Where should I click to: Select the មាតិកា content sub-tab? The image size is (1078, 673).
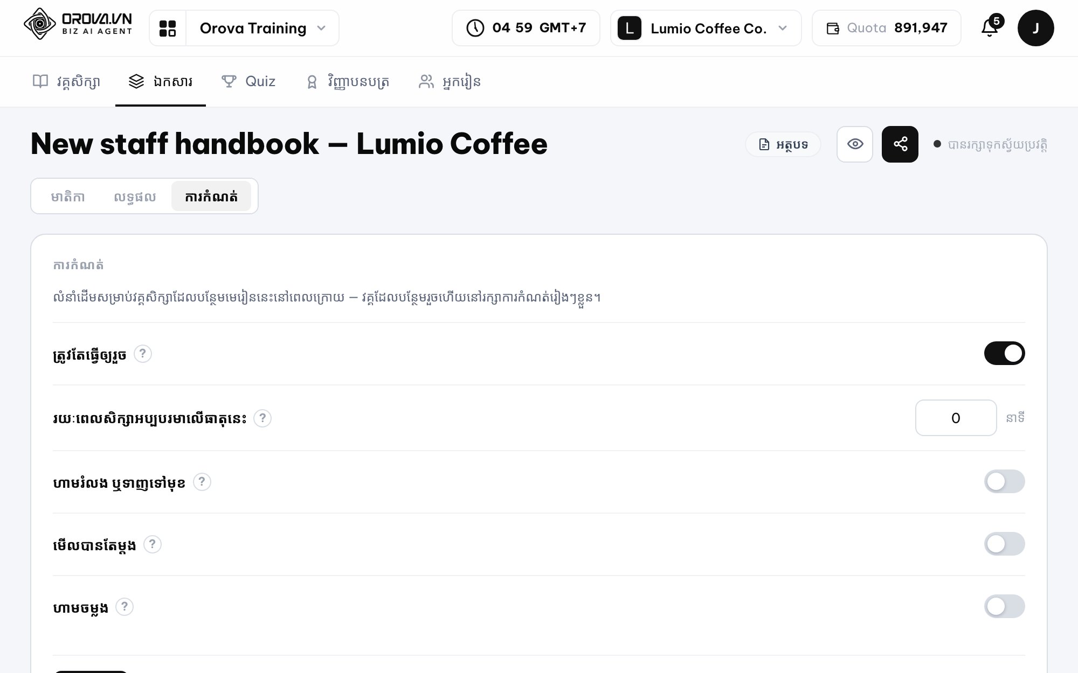coord(68,197)
